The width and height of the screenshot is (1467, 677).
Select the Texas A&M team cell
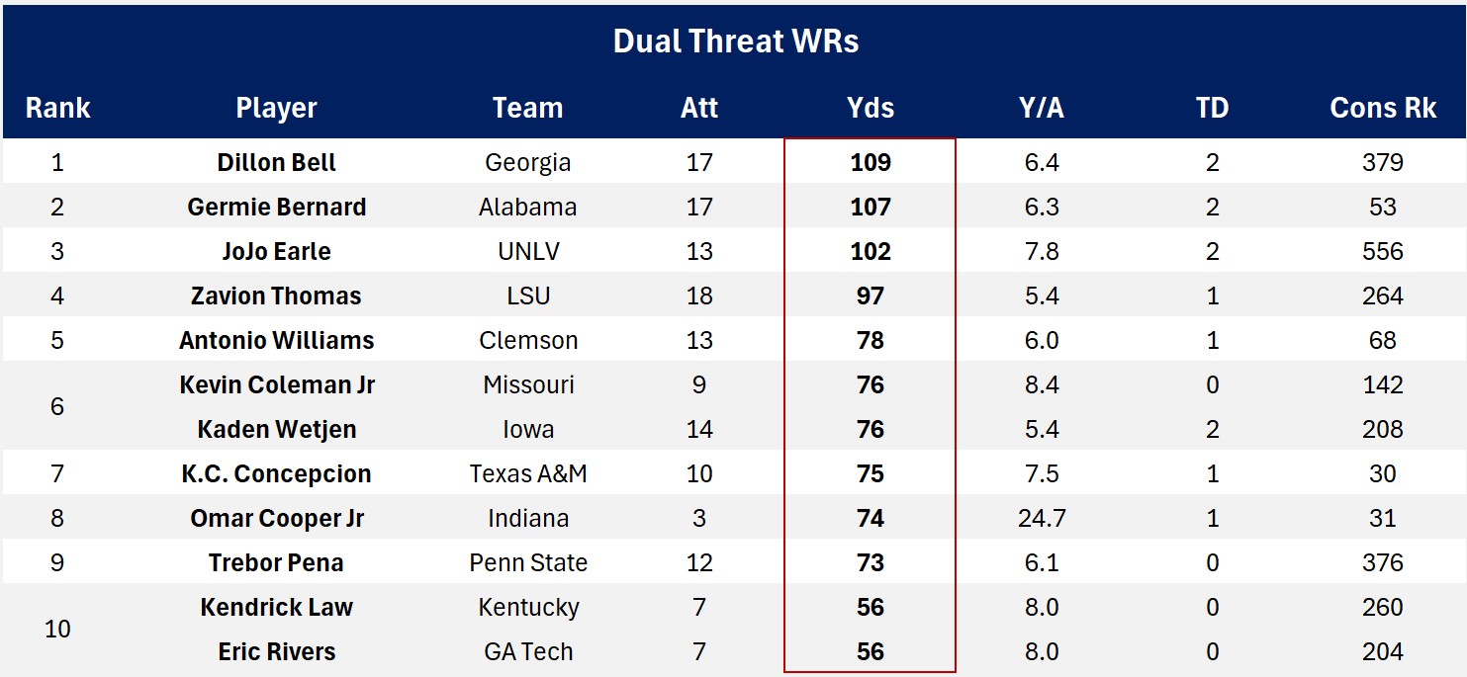click(527, 473)
